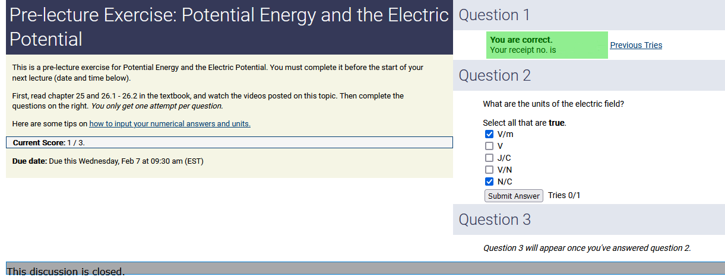Uncheck the N/C checkbox
Image resolution: width=725 pixels, height=277 pixels.
click(489, 182)
